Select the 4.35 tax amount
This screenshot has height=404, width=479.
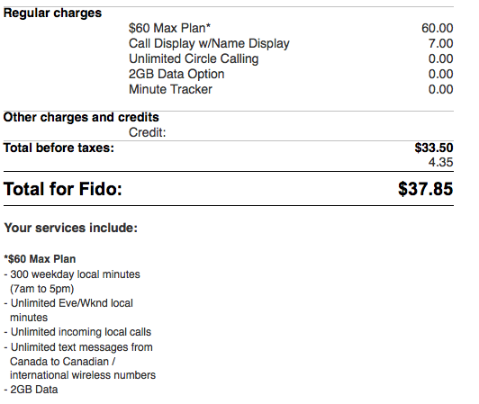(x=440, y=162)
